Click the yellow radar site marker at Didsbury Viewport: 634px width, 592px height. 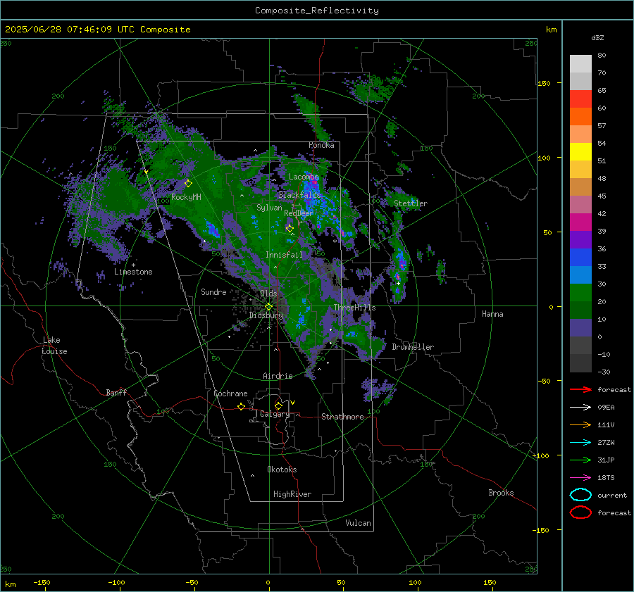click(269, 307)
